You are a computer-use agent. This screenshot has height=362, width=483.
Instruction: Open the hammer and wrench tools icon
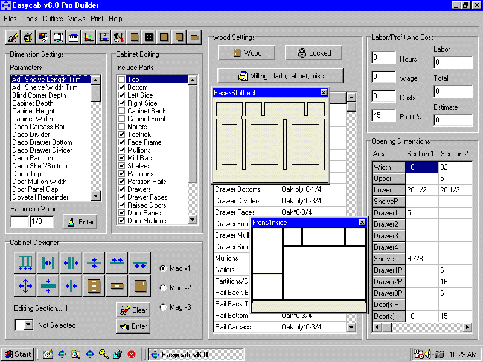tap(118, 37)
